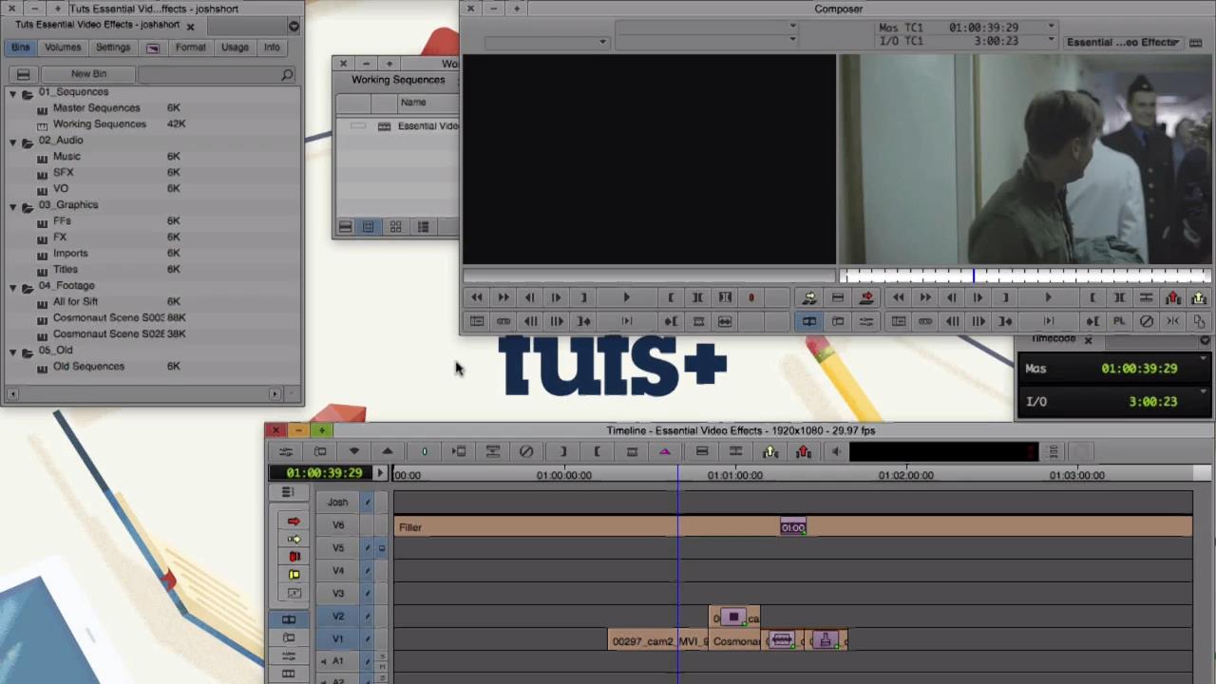Collapse the 03_Graphics folder
The image size is (1216, 684).
pyautogui.click(x=13, y=205)
